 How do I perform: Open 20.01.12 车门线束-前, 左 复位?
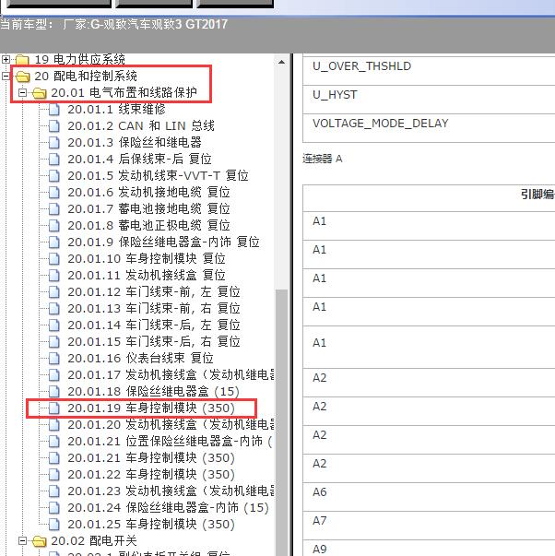[154, 291]
